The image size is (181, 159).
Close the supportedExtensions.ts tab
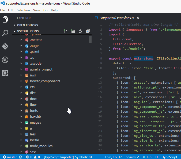pyautogui.click(x=138, y=18)
